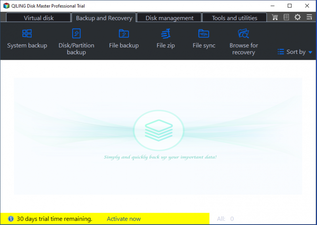317x225 pixels.
Task: Start a Disk/Partition backup
Action: point(76,42)
